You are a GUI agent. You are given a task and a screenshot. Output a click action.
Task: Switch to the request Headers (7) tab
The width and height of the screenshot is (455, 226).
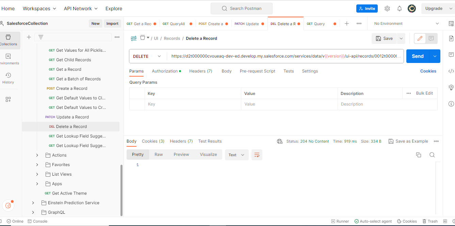201,71
